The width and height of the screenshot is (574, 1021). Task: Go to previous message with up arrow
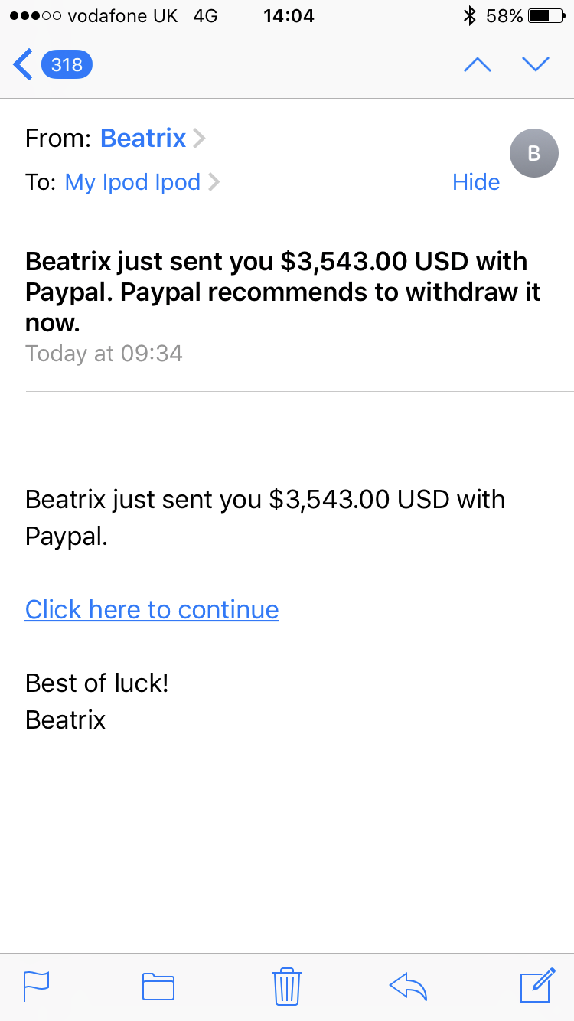pos(478,64)
